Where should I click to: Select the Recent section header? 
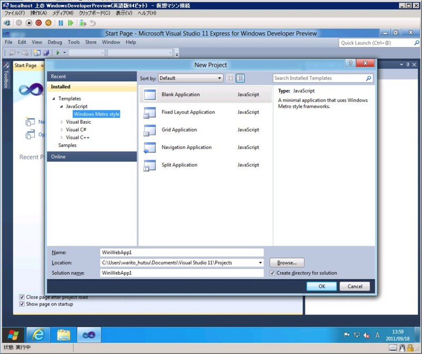click(92, 77)
